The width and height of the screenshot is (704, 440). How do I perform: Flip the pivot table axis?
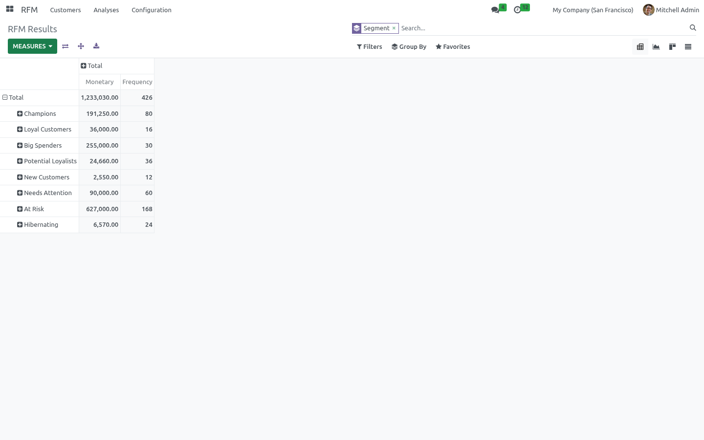click(x=65, y=46)
